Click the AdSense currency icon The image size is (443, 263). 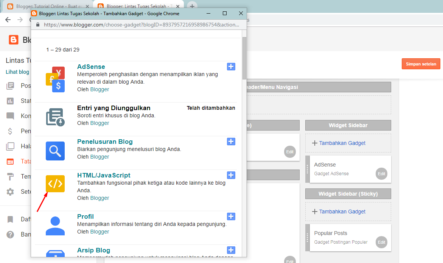pyautogui.click(x=55, y=79)
